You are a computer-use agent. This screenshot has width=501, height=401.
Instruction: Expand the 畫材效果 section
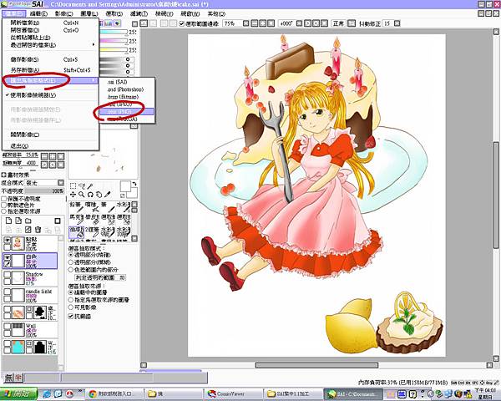(4, 175)
